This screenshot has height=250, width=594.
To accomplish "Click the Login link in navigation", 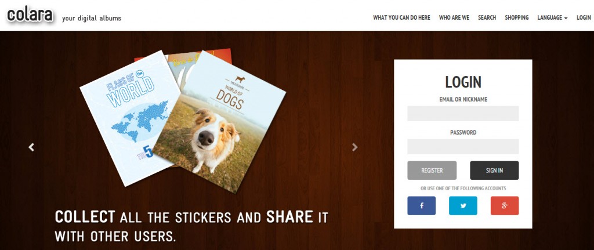I will coord(584,18).
